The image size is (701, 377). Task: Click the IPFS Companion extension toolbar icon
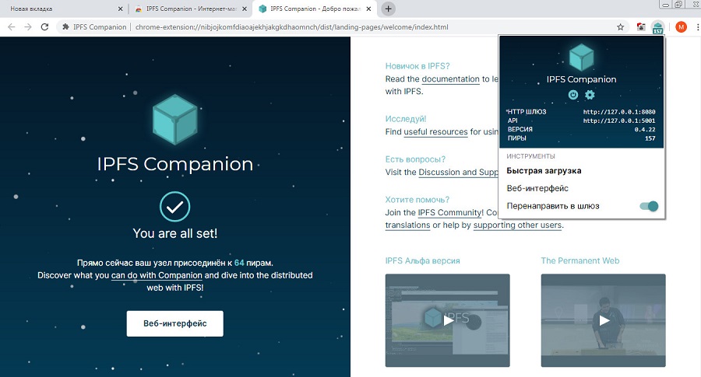click(x=657, y=27)
